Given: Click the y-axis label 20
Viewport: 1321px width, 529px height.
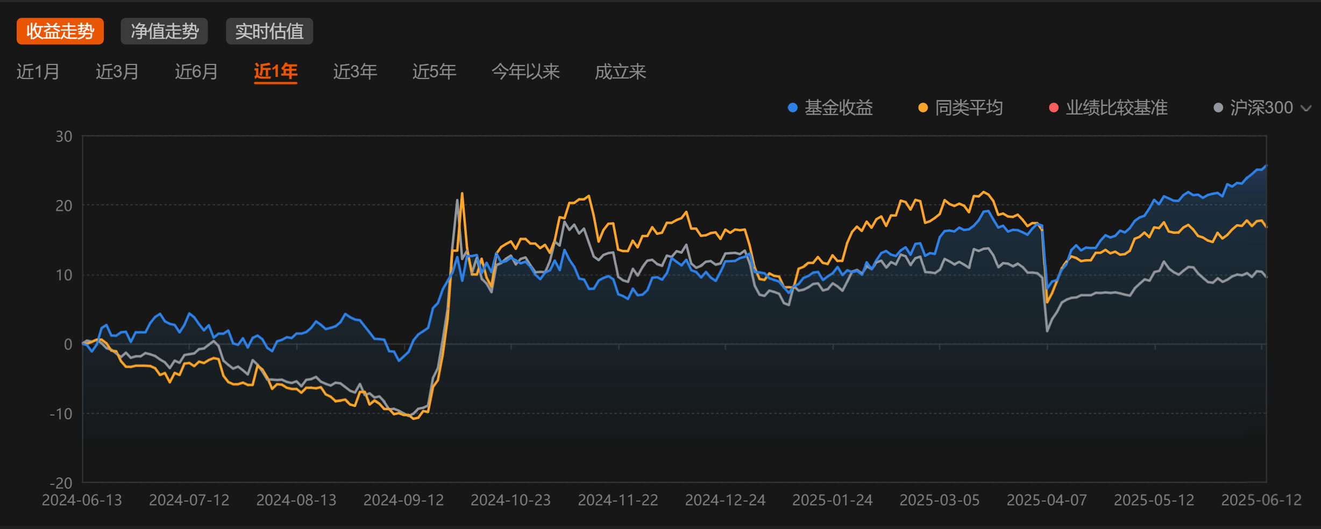Looking at the screenshot, I should pyautogui.click(x=64, y=206).
